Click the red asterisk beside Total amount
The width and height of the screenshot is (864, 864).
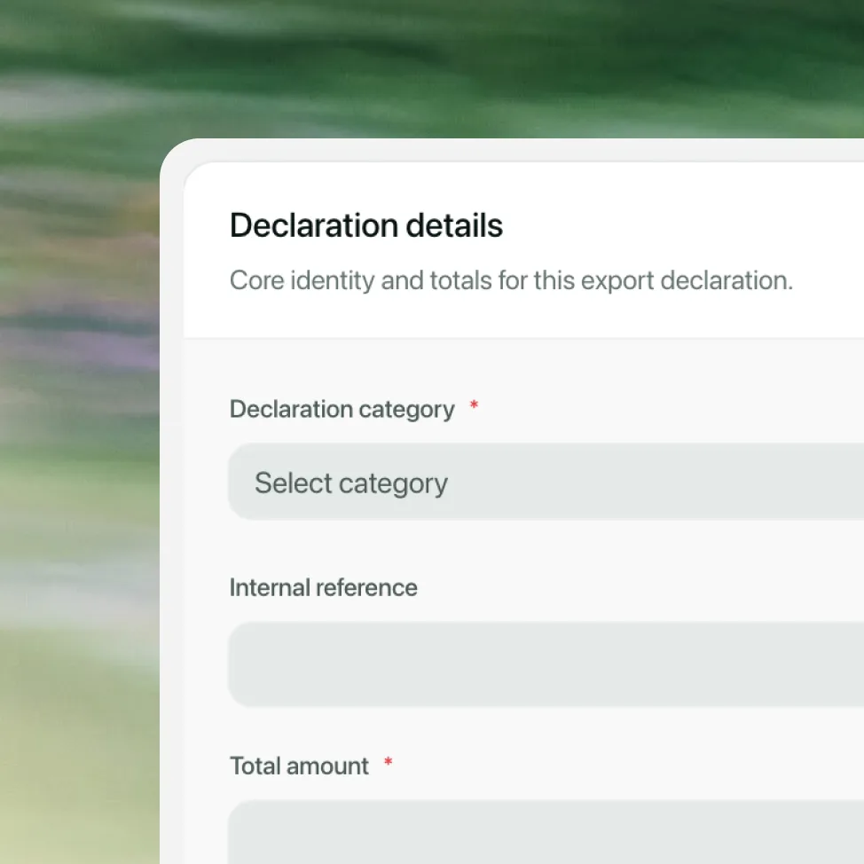(388, 762)
